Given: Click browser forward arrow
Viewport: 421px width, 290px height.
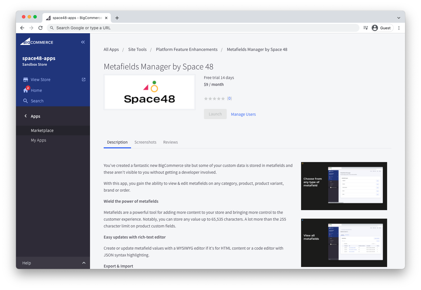Looking at the screenshot, I should [31, 28].
